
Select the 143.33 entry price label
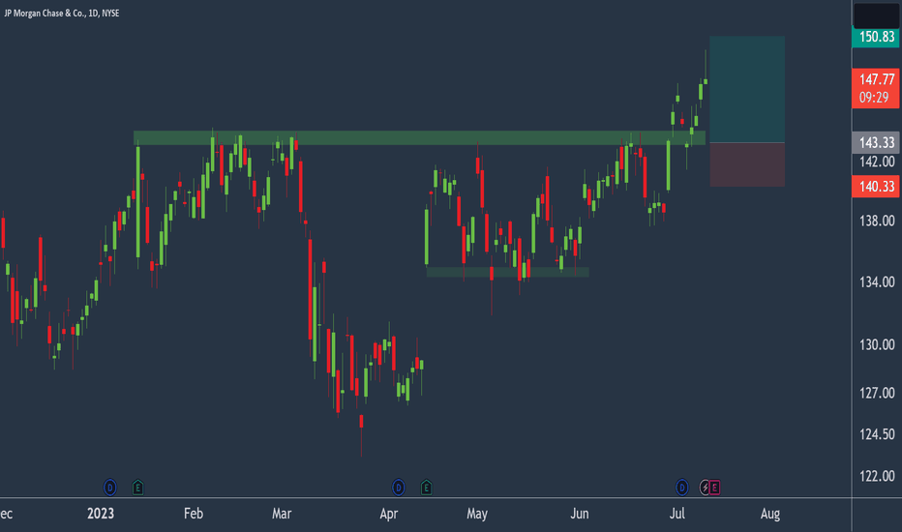point(876,142)
